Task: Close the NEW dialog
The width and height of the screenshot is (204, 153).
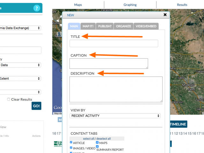Action: [x=165, y=15]
